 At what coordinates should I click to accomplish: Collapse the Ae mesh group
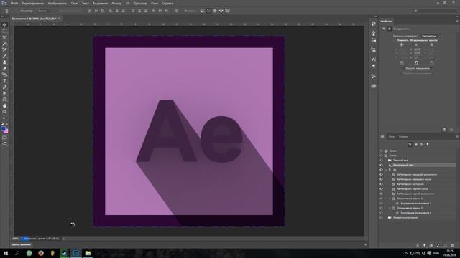[387, 170]
